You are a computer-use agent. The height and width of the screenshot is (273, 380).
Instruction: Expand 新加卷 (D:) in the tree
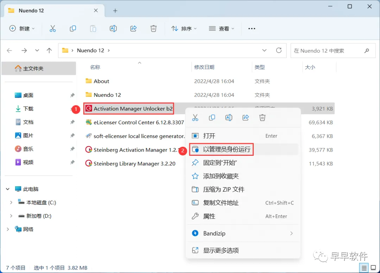pyautogui.click(x=11, y=216)
